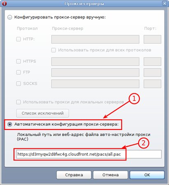Click the SOCKS port field

pos(152,84)
